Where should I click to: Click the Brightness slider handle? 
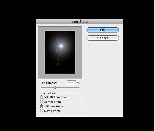55,87
